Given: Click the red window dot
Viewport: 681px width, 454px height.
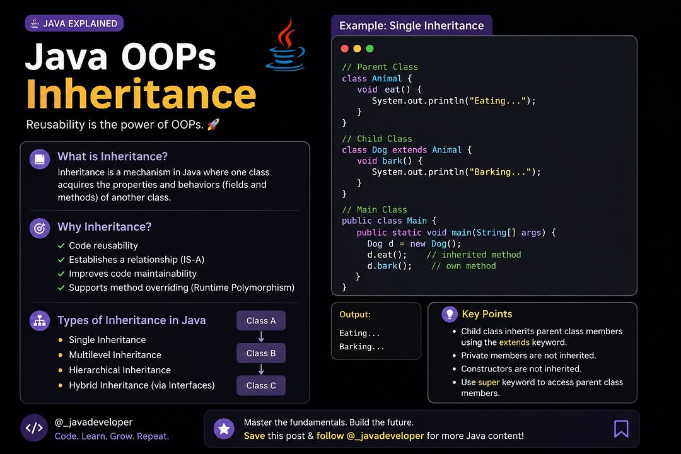Looking at the screenshot, I should pyautogui.click(x=345, y=49).
